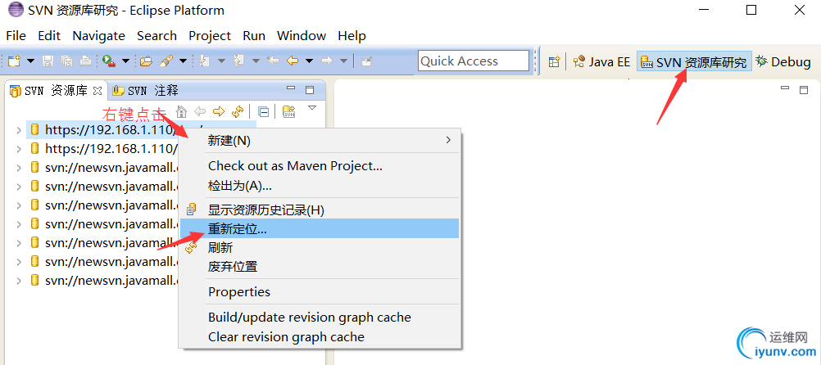Image resolution: width=821 pixels, height=365 pixels.
Task: Click the Run External Tools icon
Action: 109,61
